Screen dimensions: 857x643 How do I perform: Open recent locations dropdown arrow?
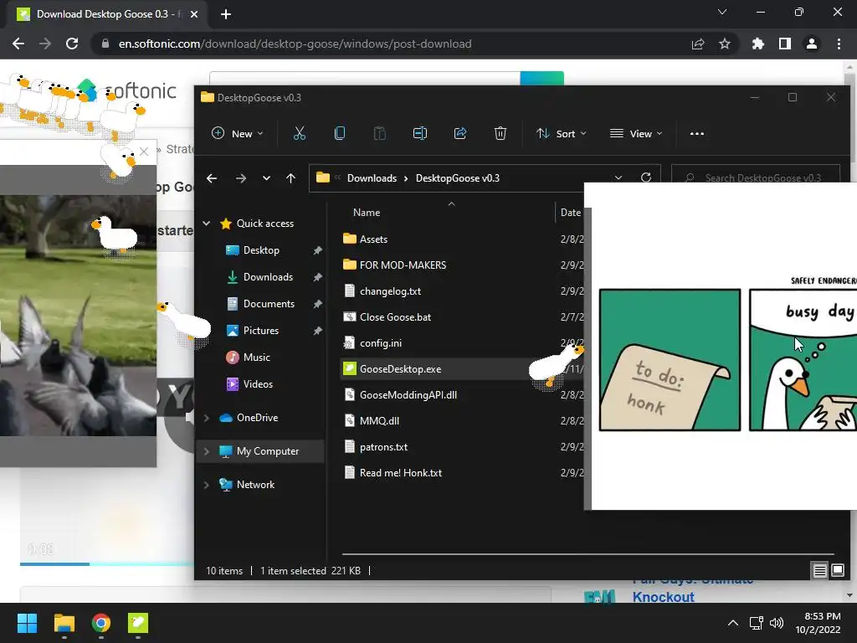click(x=266, y=178)
